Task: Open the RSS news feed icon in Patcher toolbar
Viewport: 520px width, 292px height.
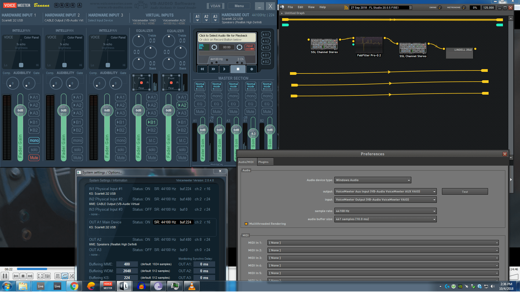Action: [346, 8]
